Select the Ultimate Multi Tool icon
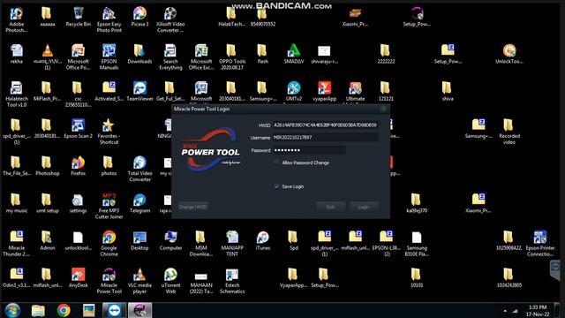 (355, 91)
